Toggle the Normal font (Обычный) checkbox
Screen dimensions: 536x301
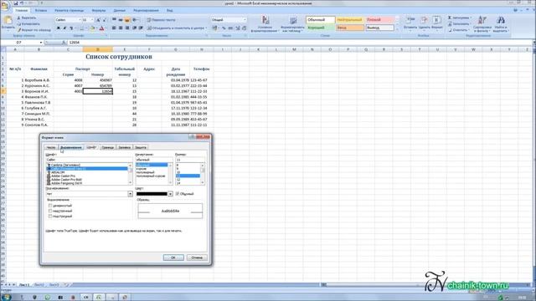[178, 194]
